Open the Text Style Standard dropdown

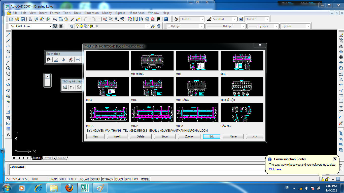click(202, 19)
